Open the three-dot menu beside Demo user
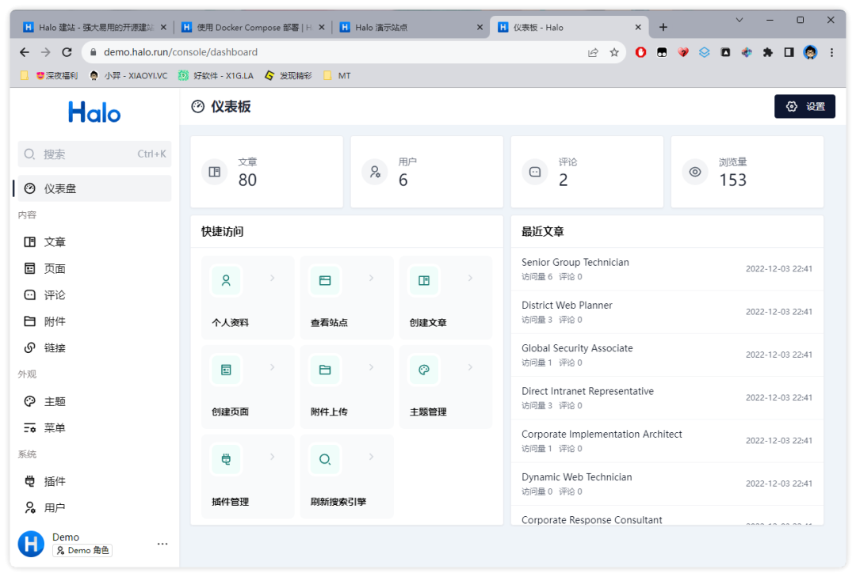This screenshot has width=856, height=577. tap(162, 544)
